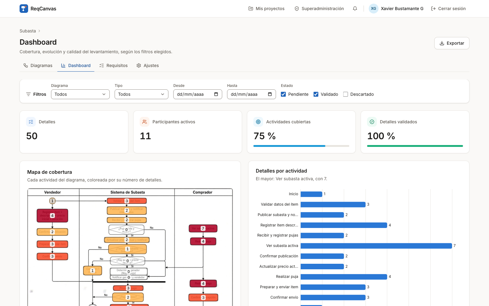Open the Tipo dropdown
Image resolution: width=489 pixels, height=306 pixels.
(142, 94)
